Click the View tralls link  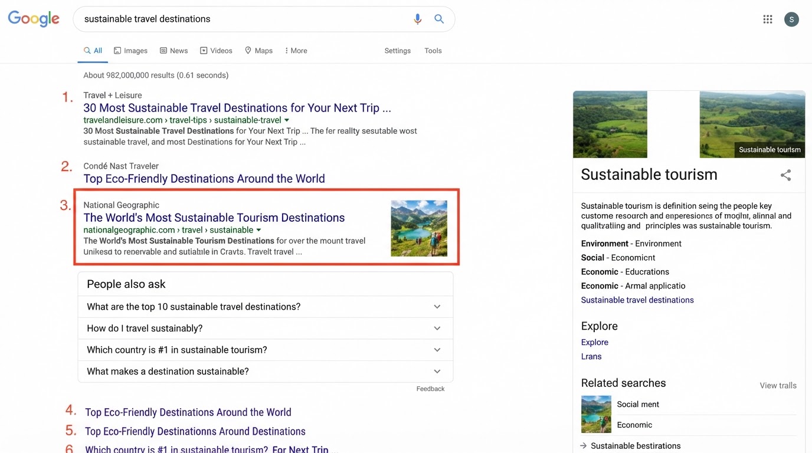[x=778, y=385]
